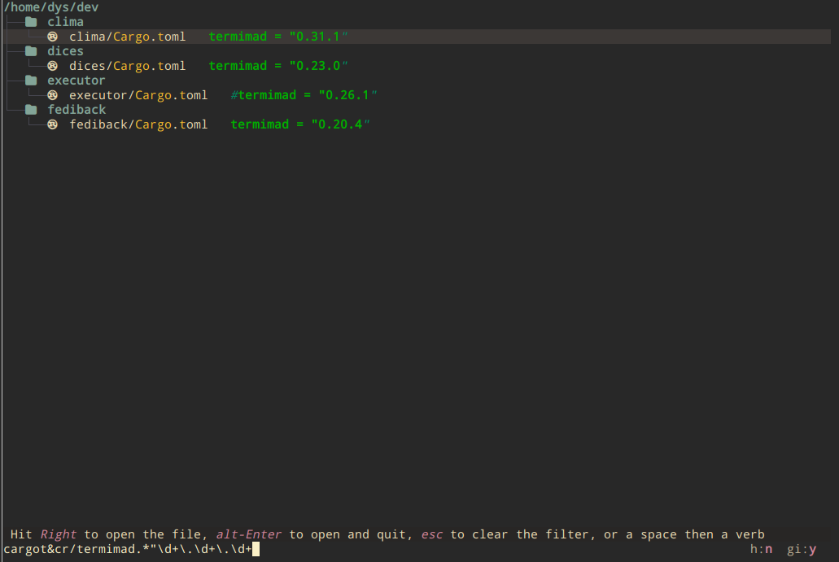Focus the search pattern input line

point(130,550)
